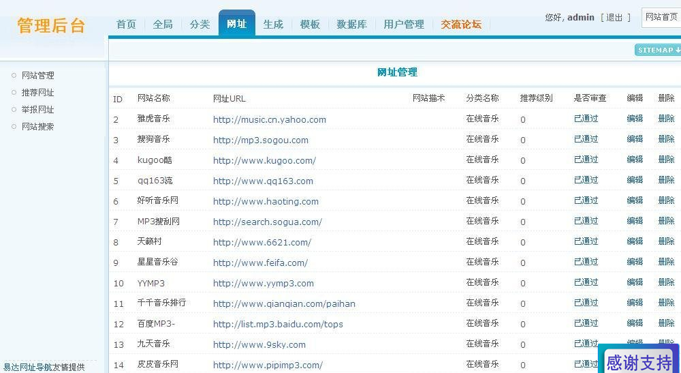Open link http://www.qianqian.com/paihan

coord(284,303)
